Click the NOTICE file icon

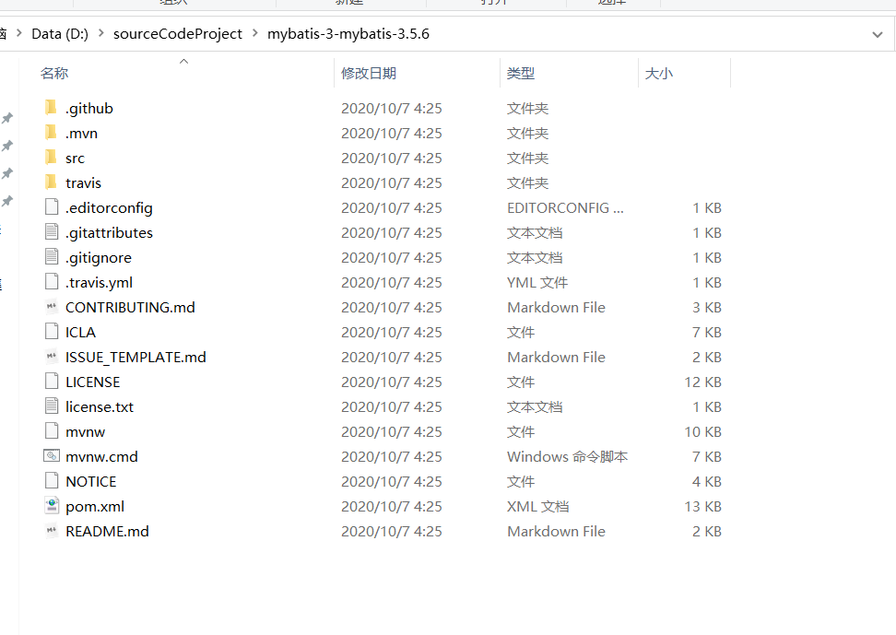[52, 481]
